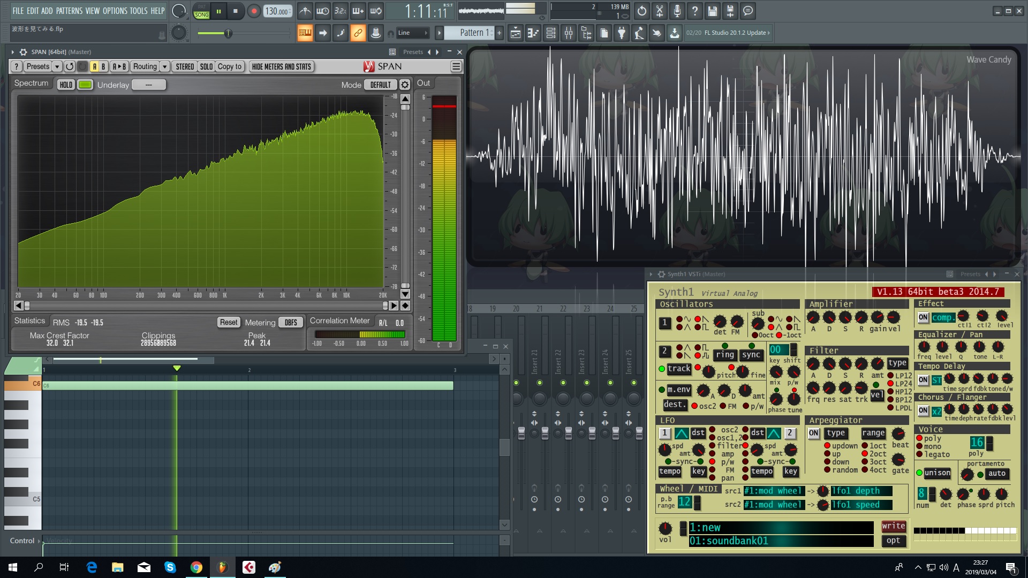This screenshot has height=578, width=1028.
Task: Toggle the Synth1 oscillator ring button
Action: 725,355
